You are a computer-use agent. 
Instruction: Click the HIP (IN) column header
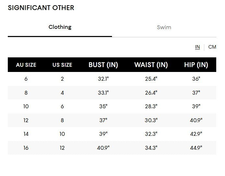[x=196, y=65]
